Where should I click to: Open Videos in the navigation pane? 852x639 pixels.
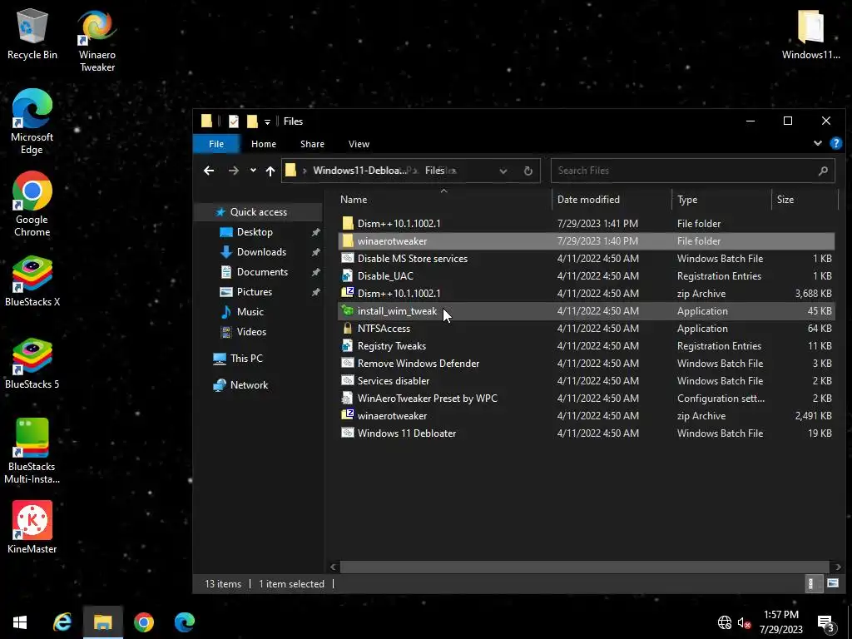[x=251, y=331]
